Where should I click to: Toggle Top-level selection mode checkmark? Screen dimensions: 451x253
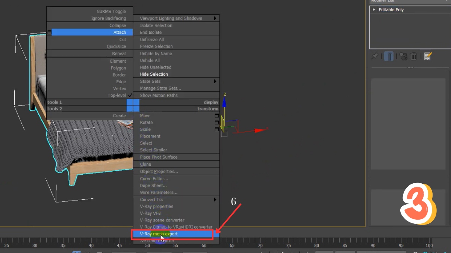(x=130, y=96)
